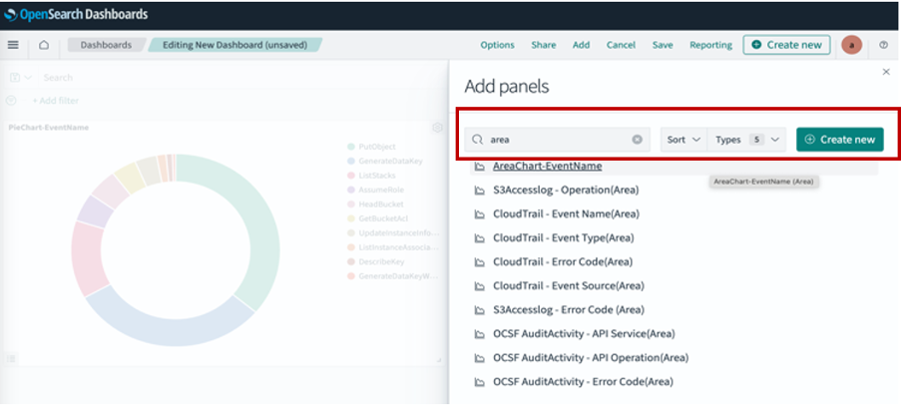902x411 pixels.
Task: Cancel dashboard editing
Action: coord(621,45)
